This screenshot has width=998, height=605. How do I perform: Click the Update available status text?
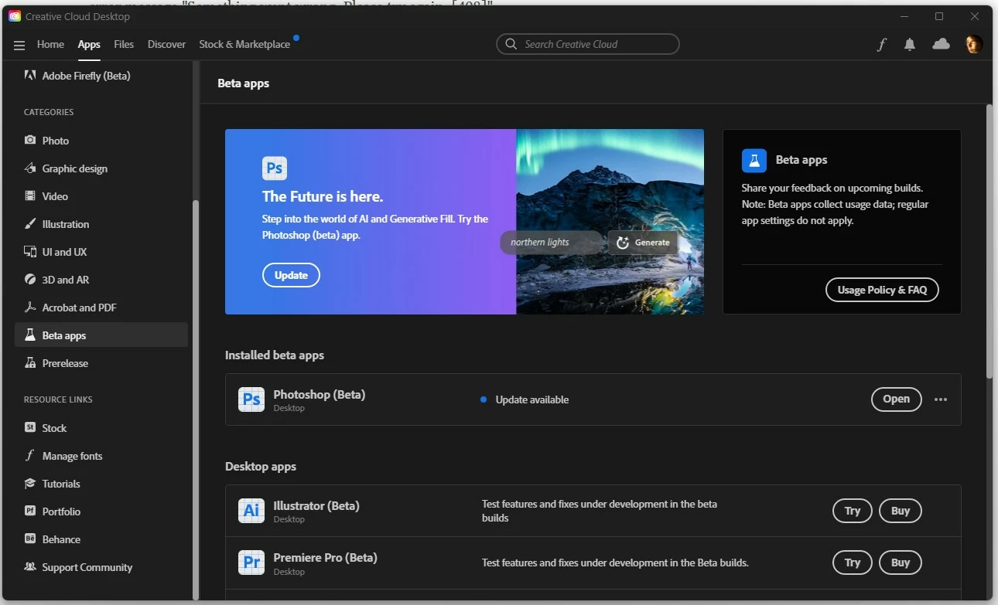tap(532, 399)
